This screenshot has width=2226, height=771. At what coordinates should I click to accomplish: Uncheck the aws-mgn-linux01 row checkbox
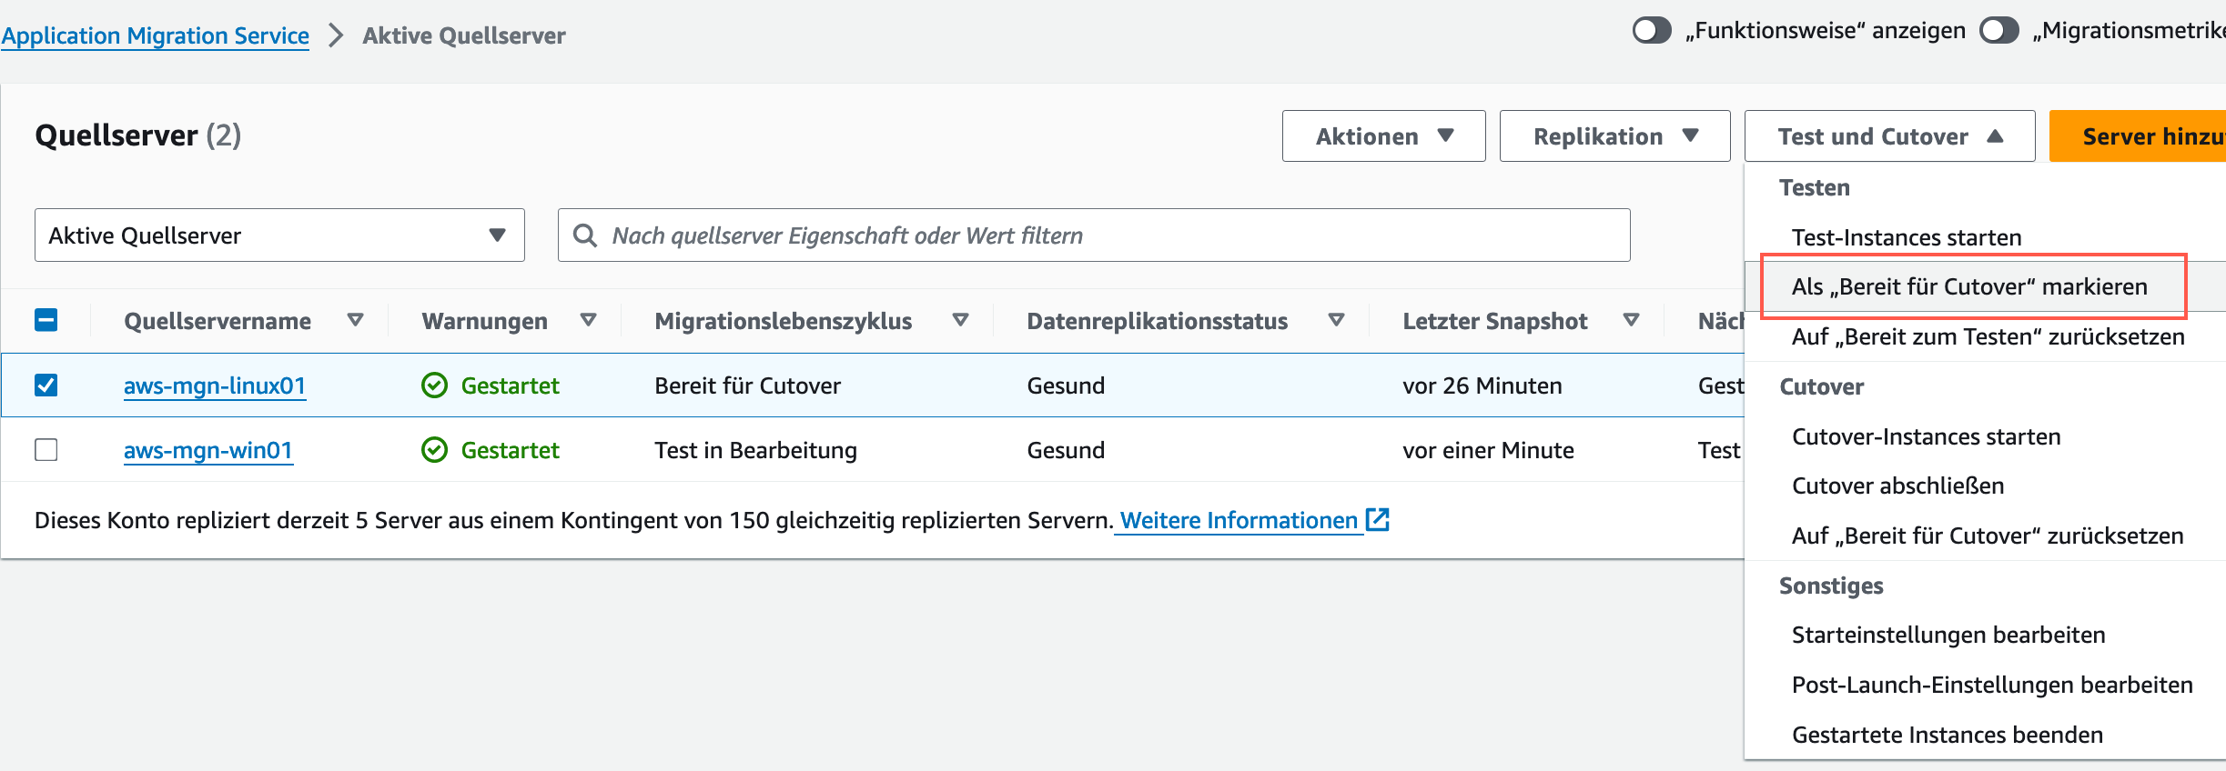tap(46, 385)
